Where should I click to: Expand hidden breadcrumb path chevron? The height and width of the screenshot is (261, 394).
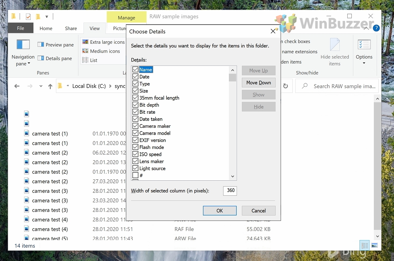pyautogui.click(x=68, y=86)
